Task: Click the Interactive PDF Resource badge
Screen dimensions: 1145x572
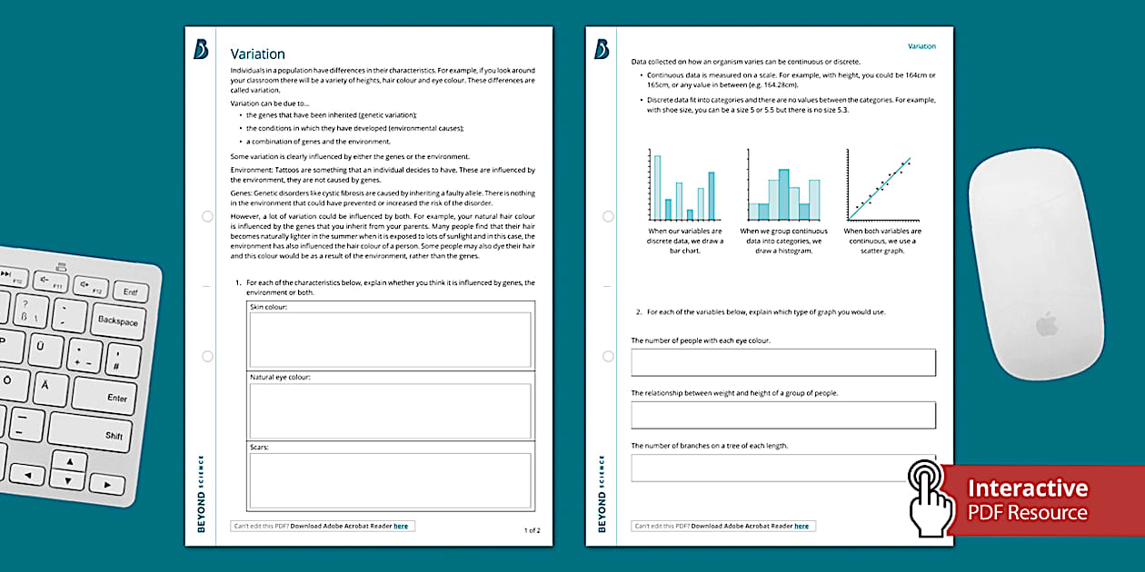Action: [x=1026, y=499]
